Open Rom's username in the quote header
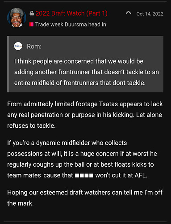The image size is (171, 224). point(34,47)
